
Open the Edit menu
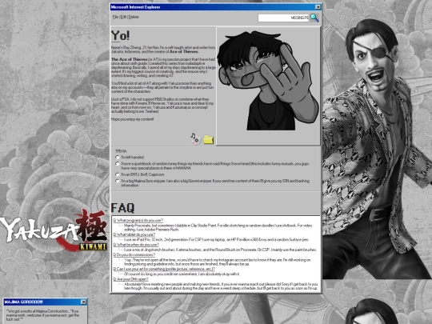point(123,17)
